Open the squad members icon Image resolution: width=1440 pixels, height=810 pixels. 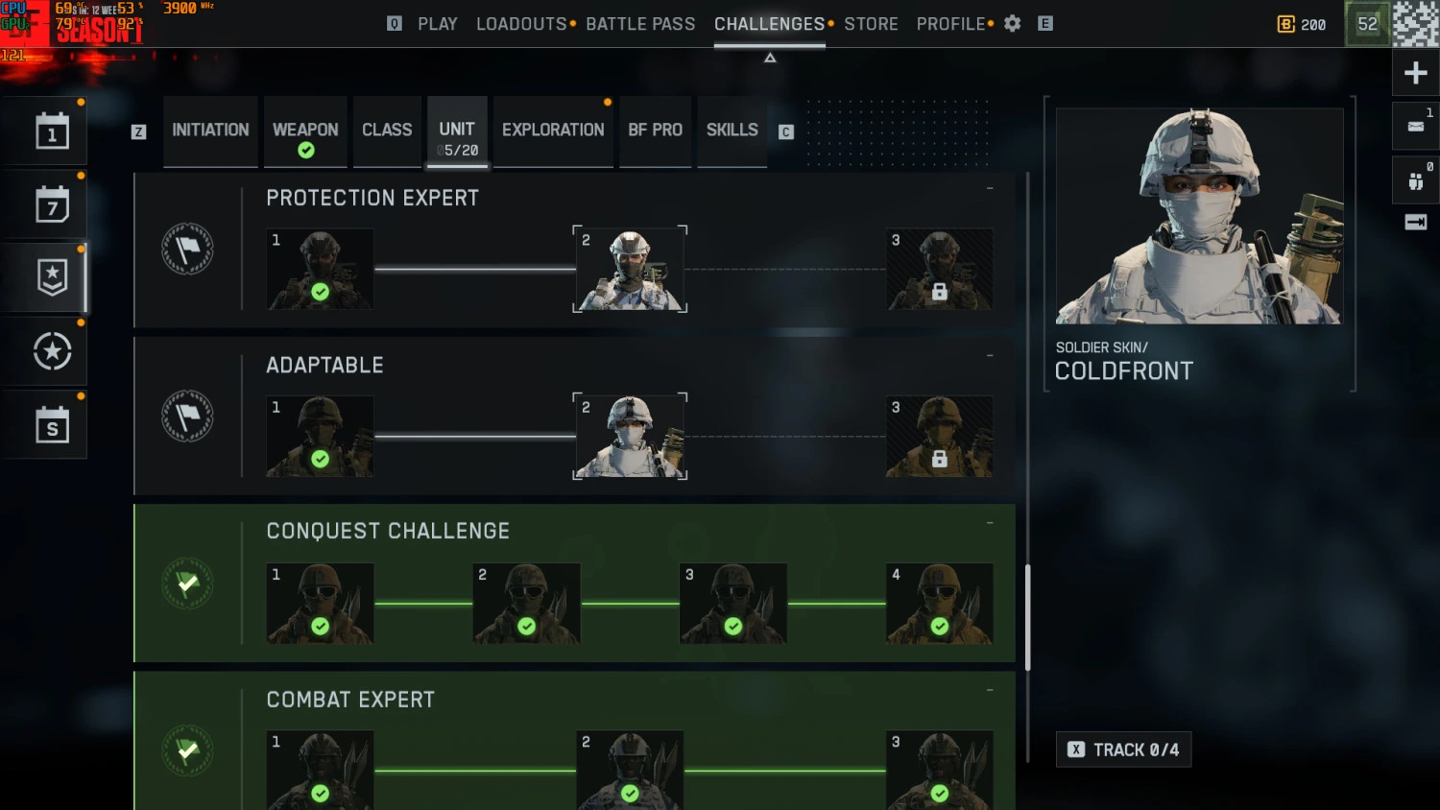(1415, 180)
